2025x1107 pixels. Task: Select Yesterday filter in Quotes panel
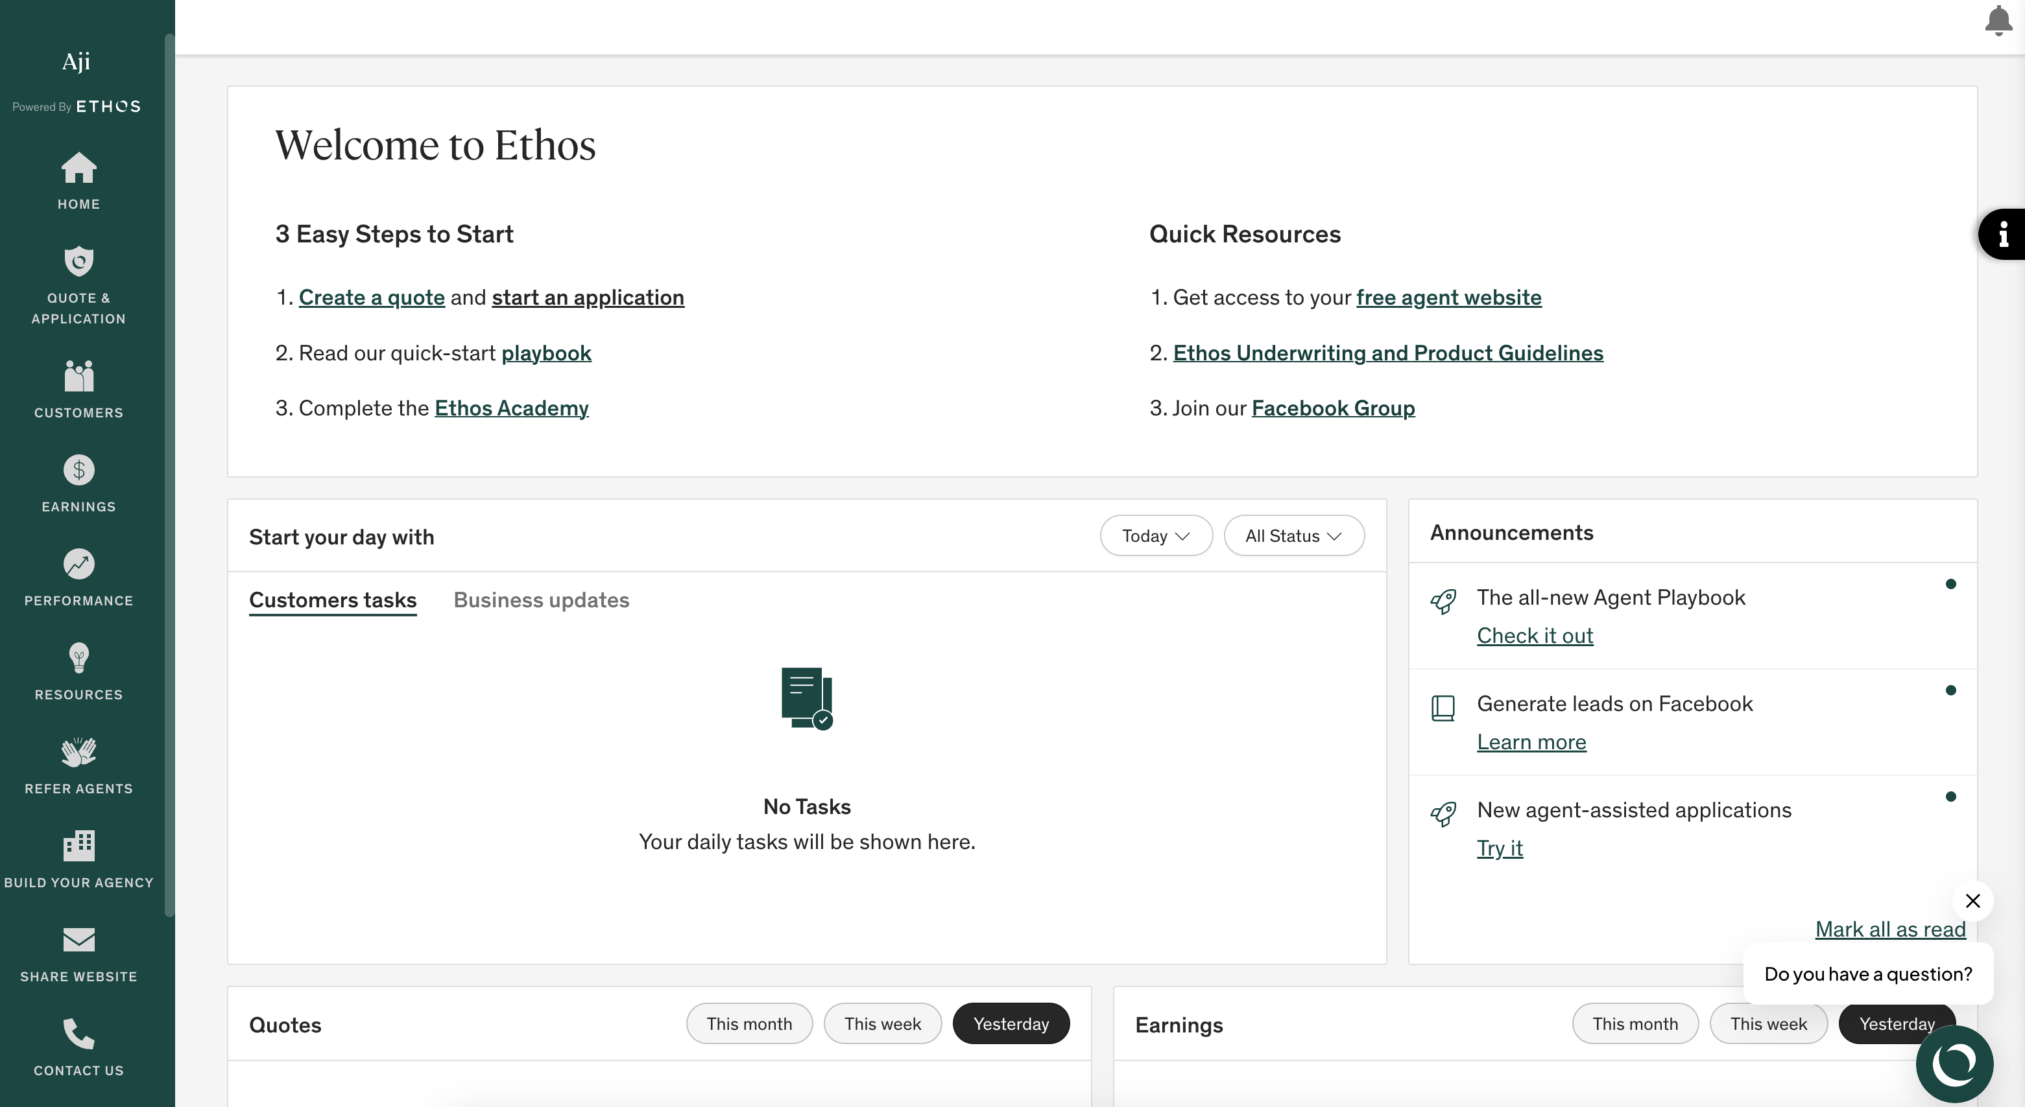point(1011,1023)
